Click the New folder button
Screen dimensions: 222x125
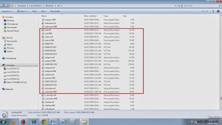55,11
